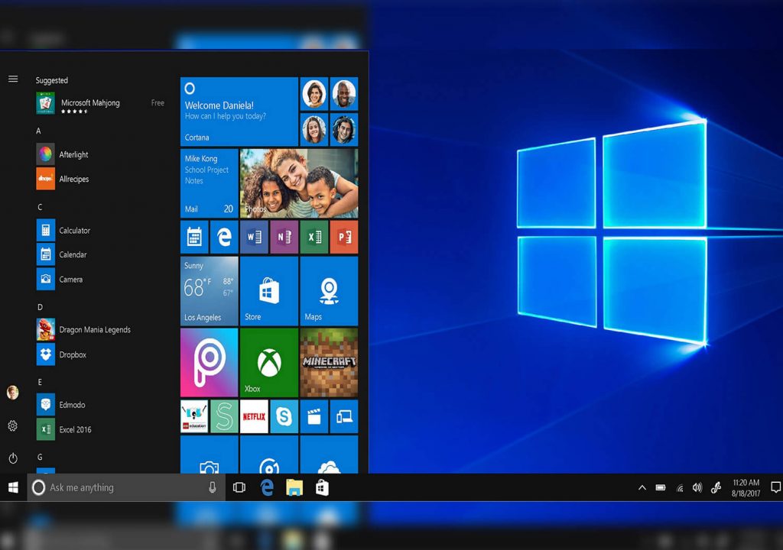Click the letter C group header

(x=40, y=206)
